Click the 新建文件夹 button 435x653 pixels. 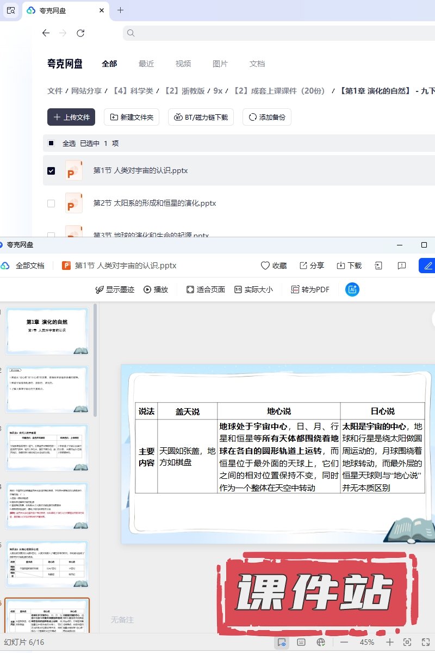(x=131, y=117)
